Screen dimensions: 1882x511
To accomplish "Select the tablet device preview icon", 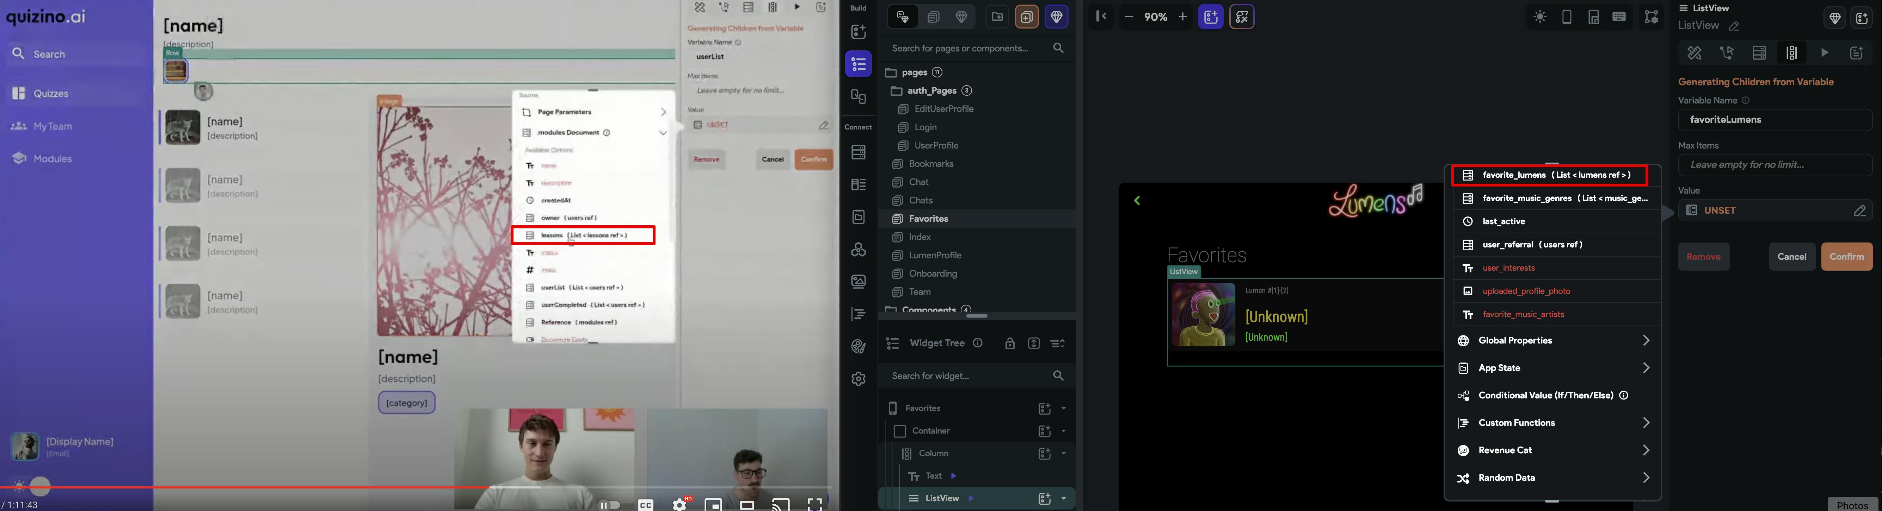I will point(1593,17).
